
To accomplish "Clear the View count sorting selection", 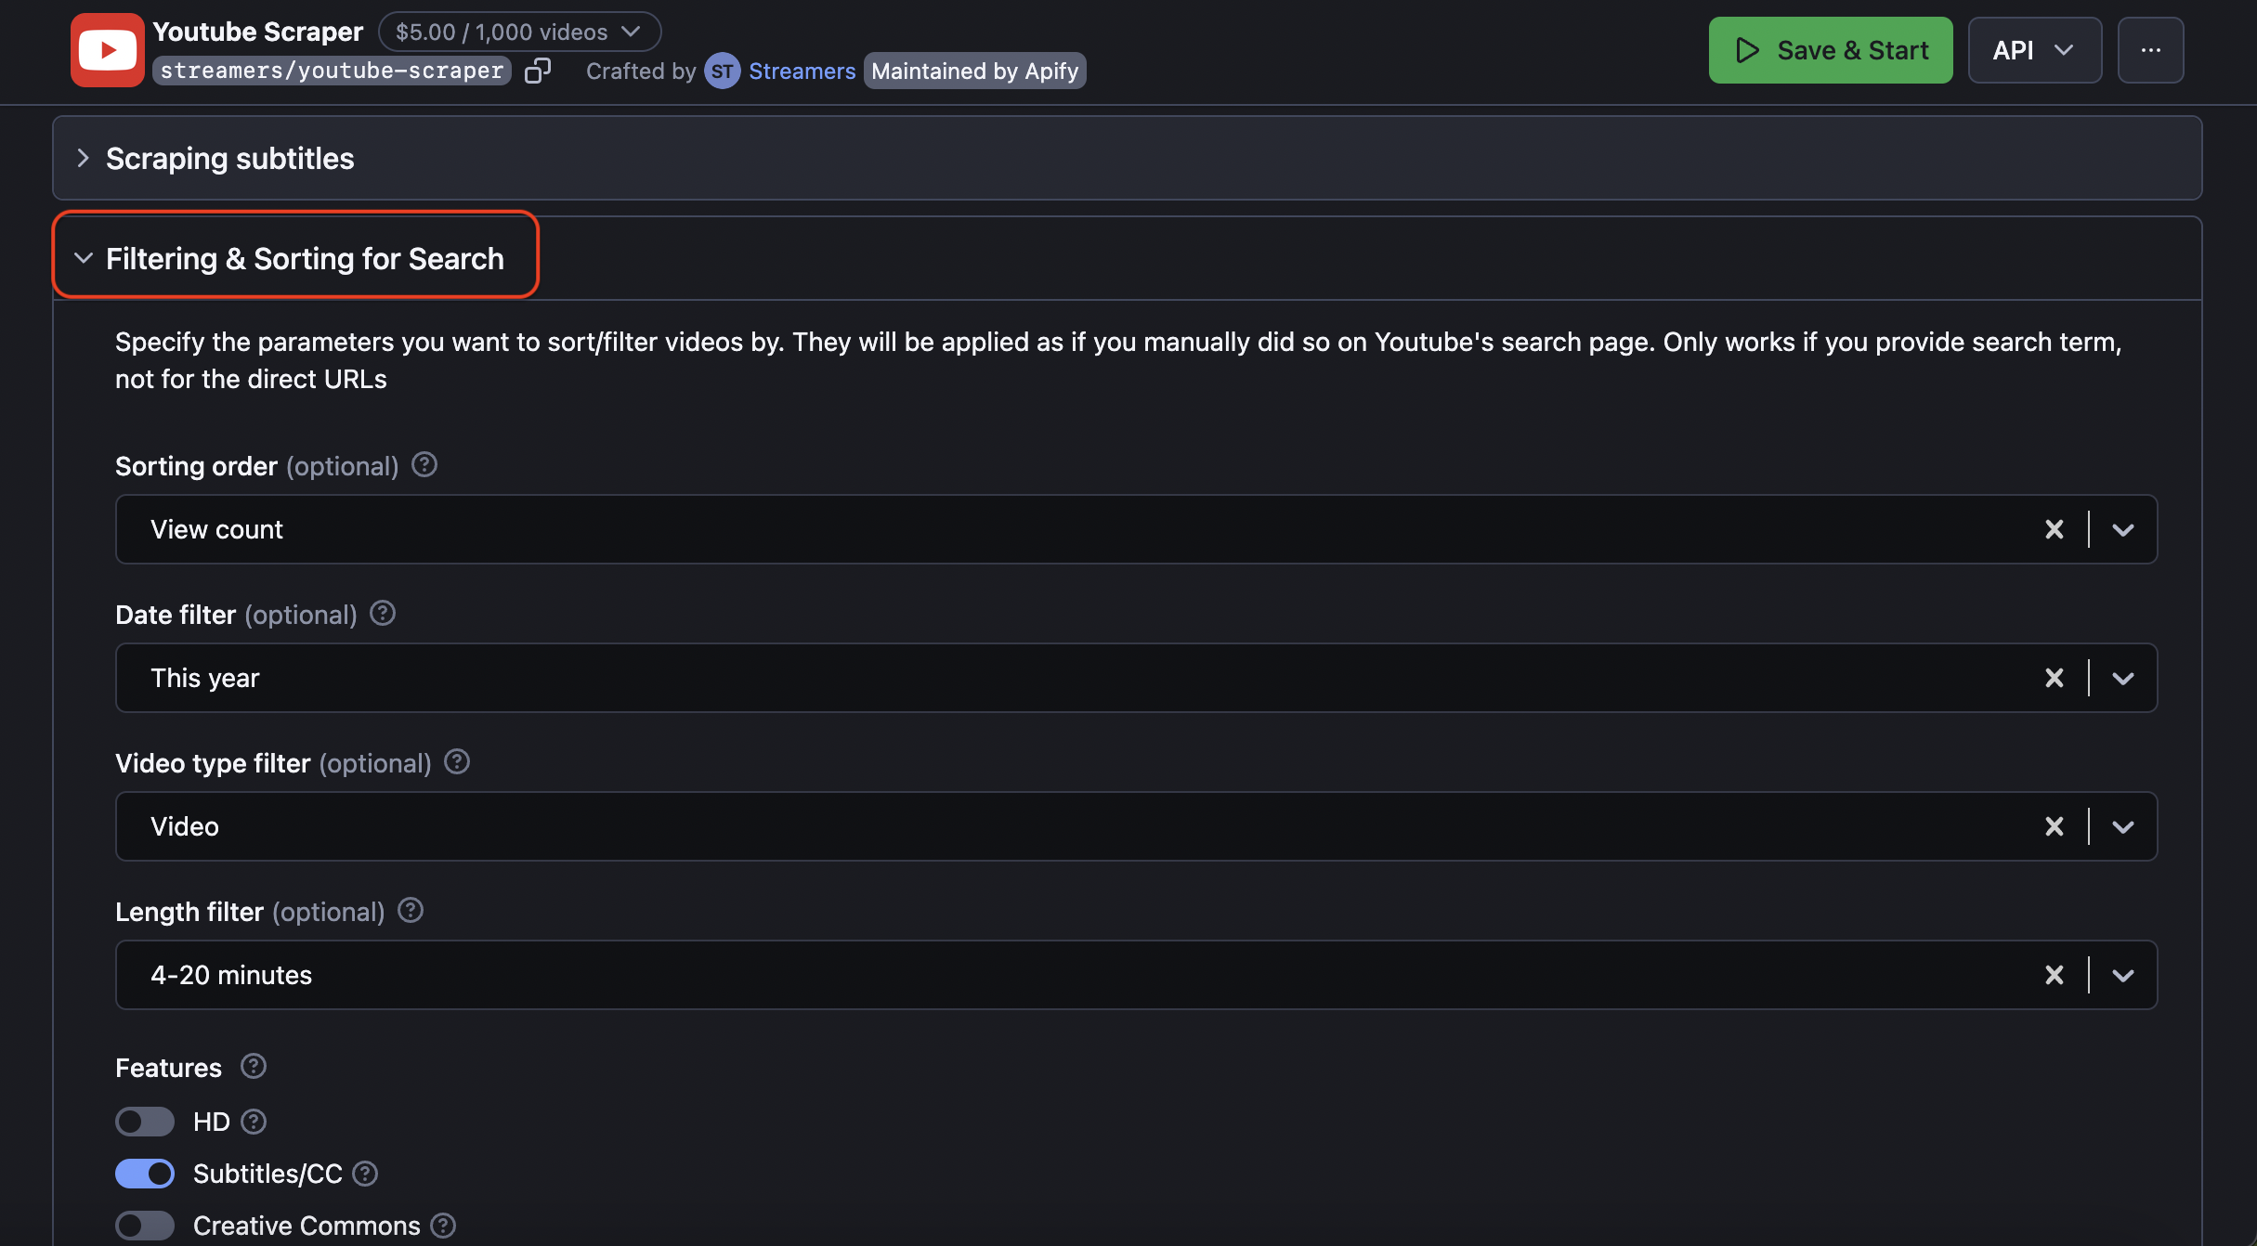I will pyautogui.click(x=2055, y=529).
